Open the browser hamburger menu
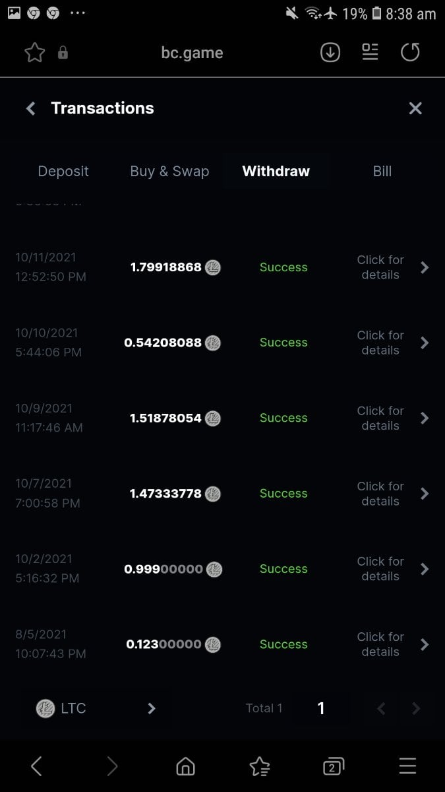Viewport: 445px width, 792px height. [x=408, y=766]
